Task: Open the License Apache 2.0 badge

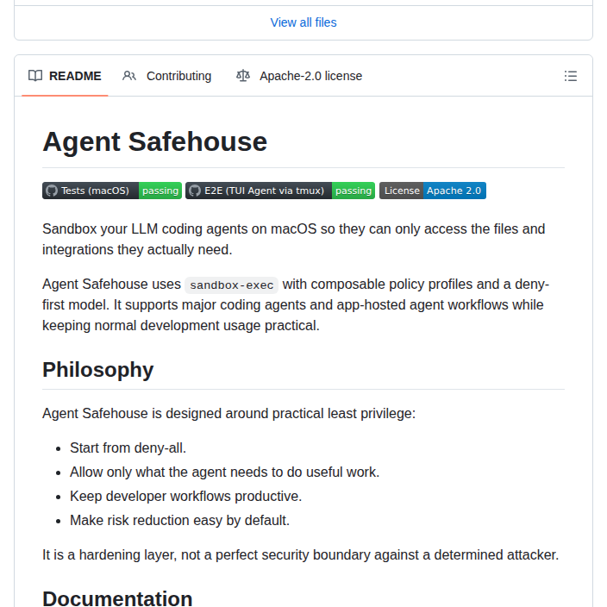Action: [433, 191]
